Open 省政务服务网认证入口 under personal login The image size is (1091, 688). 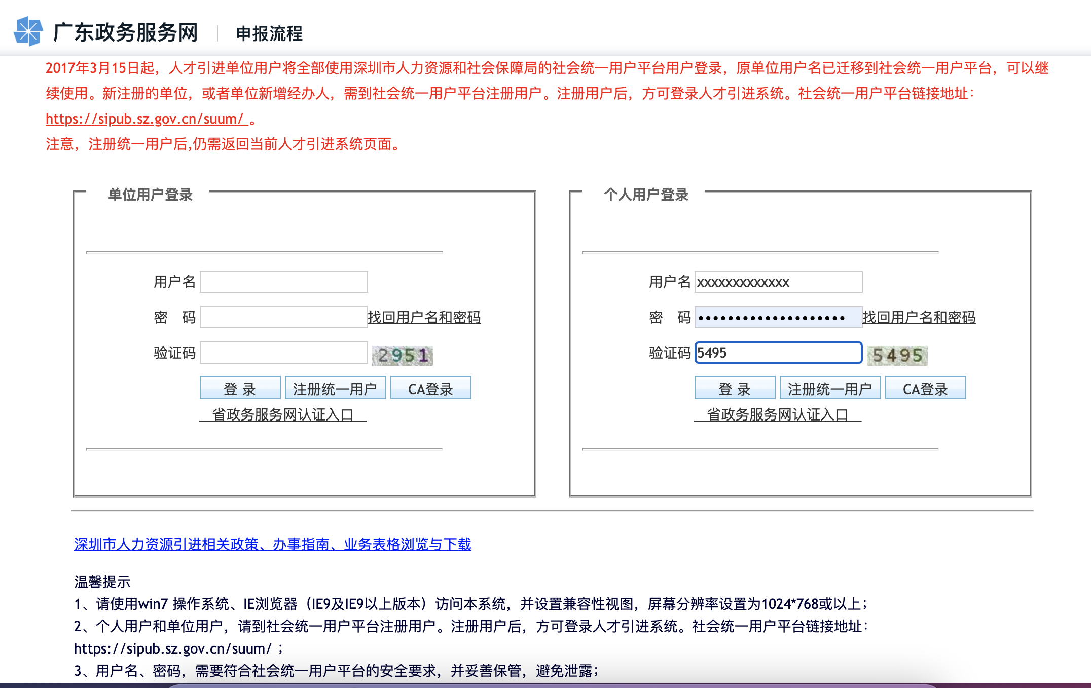click(780, 414)
